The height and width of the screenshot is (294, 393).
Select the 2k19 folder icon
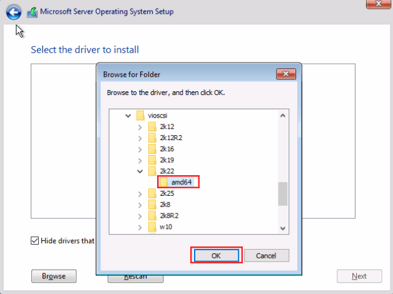152,160
